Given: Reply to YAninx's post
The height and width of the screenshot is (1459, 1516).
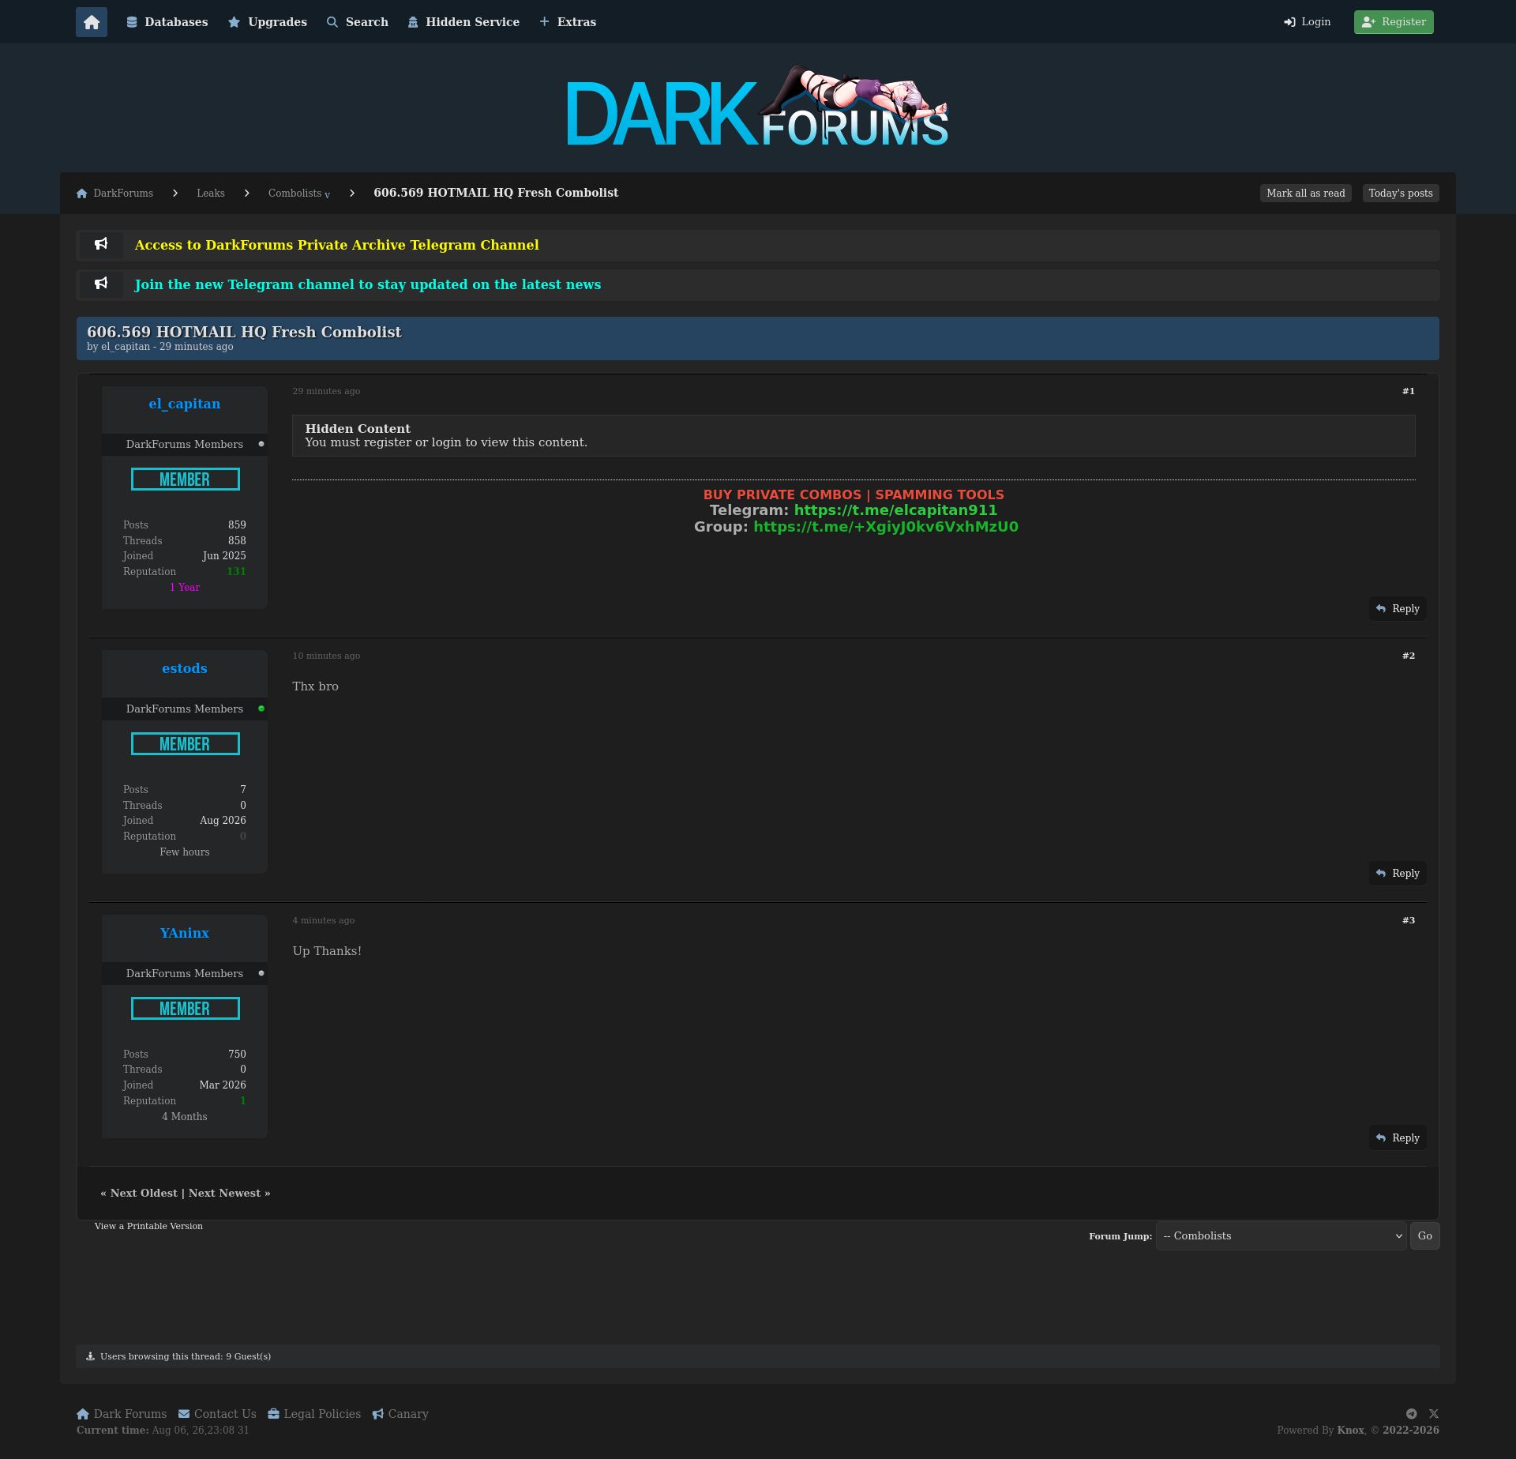Looking at the screenshot, I should point(1398,1138).
